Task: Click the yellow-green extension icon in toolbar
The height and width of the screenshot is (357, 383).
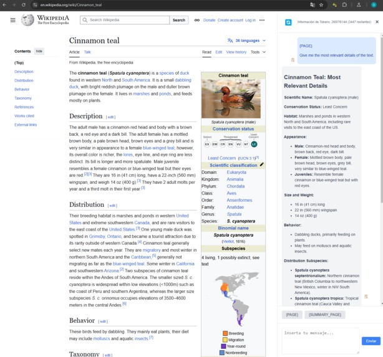Action: (334, 5)
